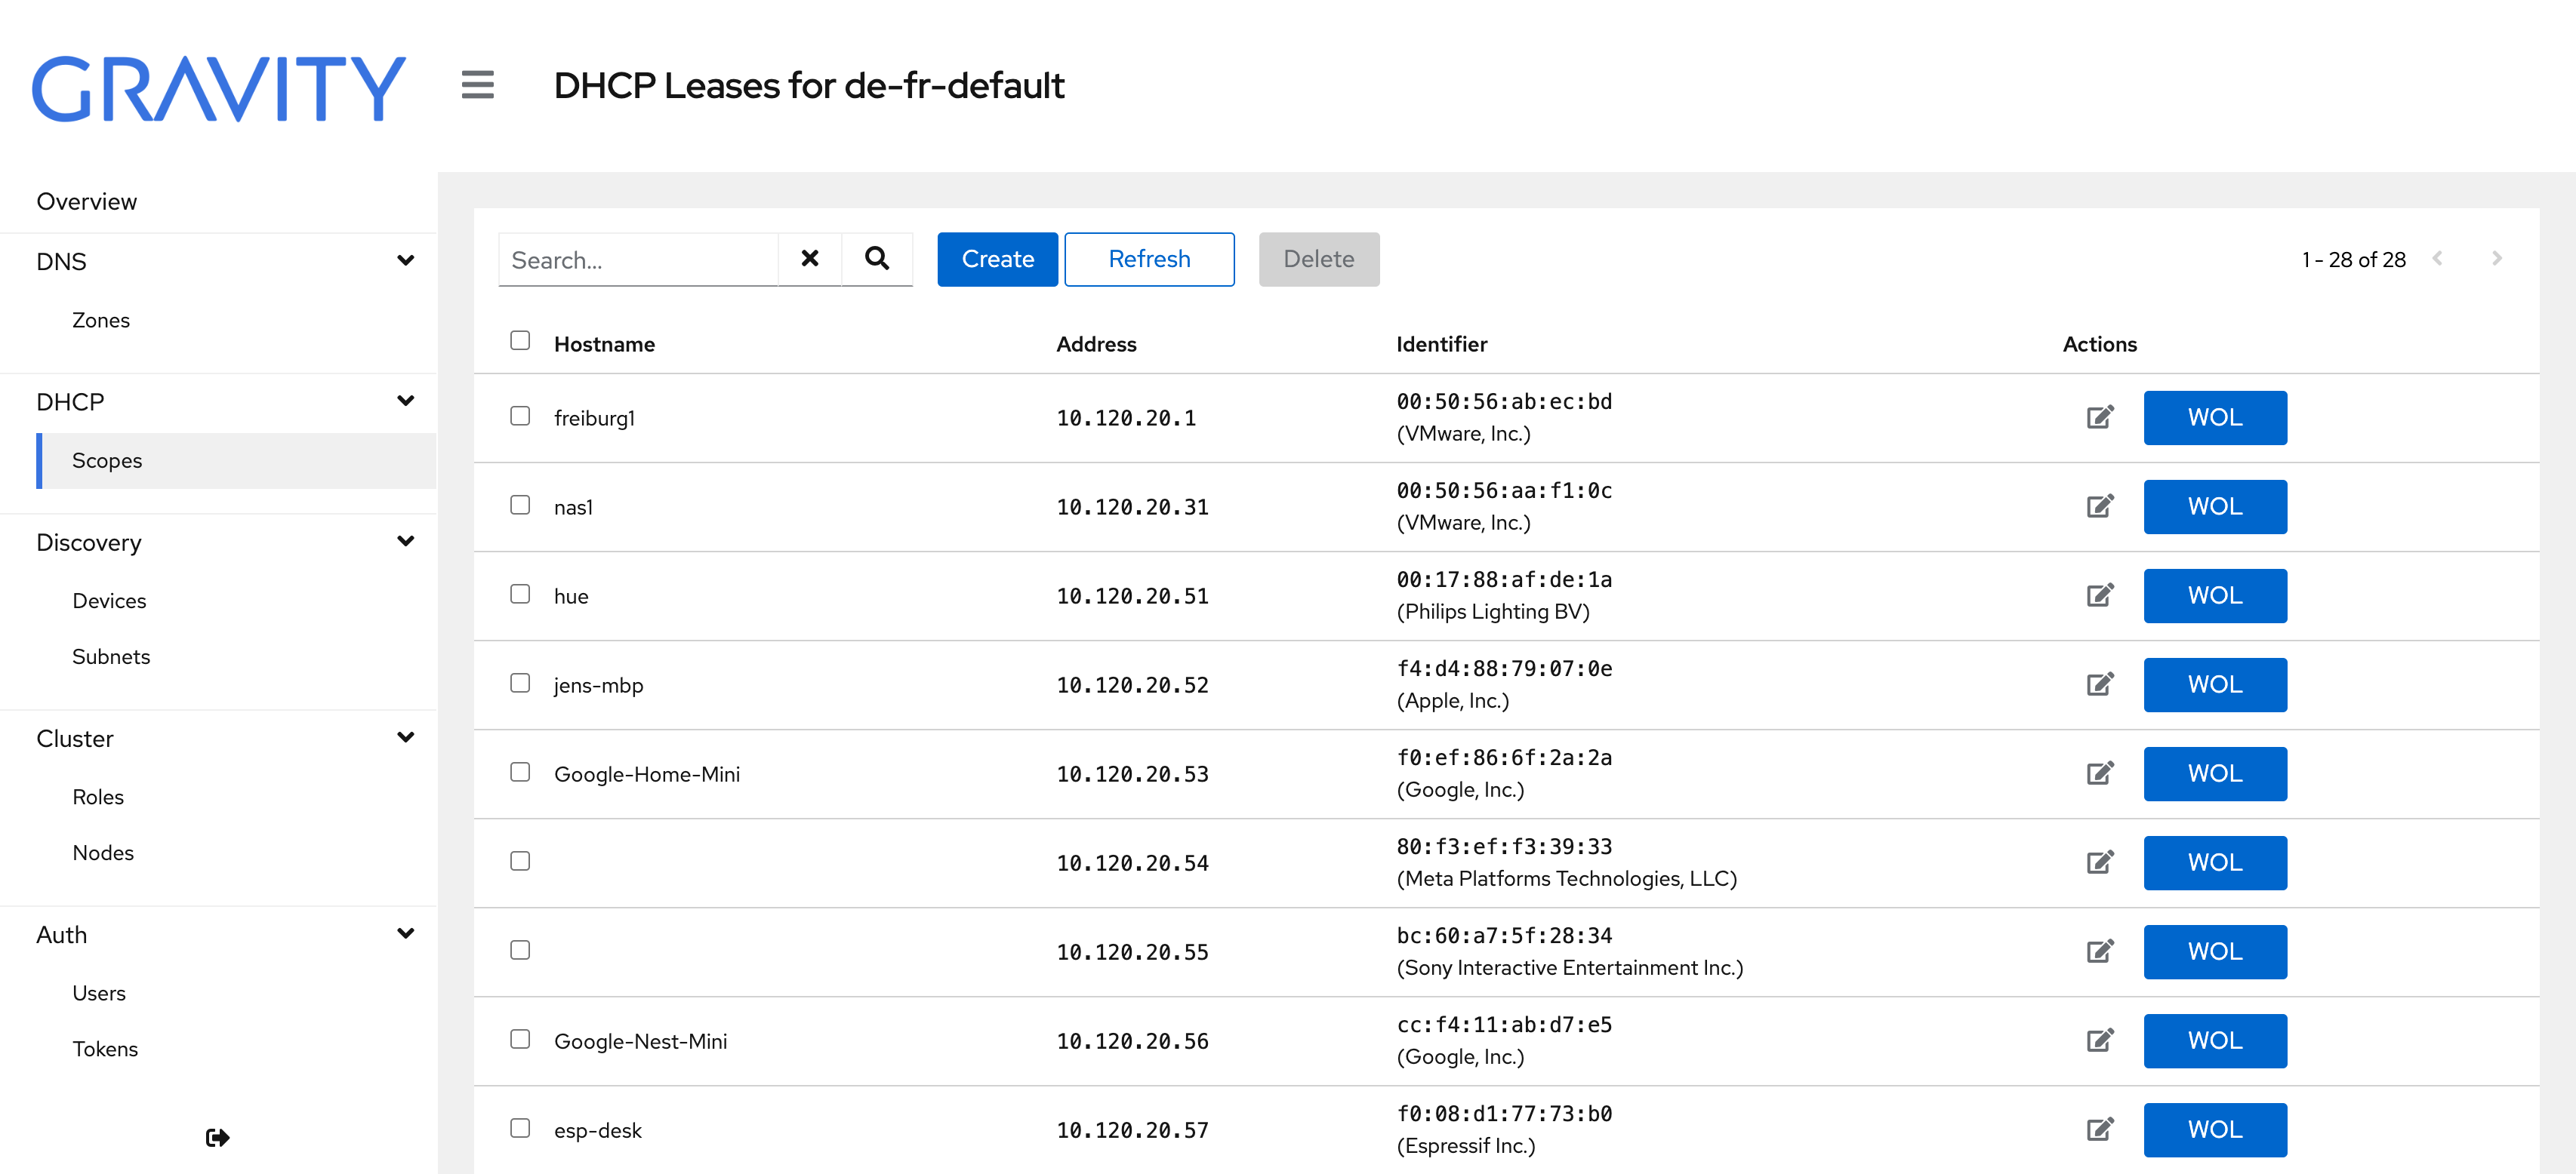The image size is (2576, 1174).
Task: Open the Zones menu item
Action: click(x=101, y=320)
